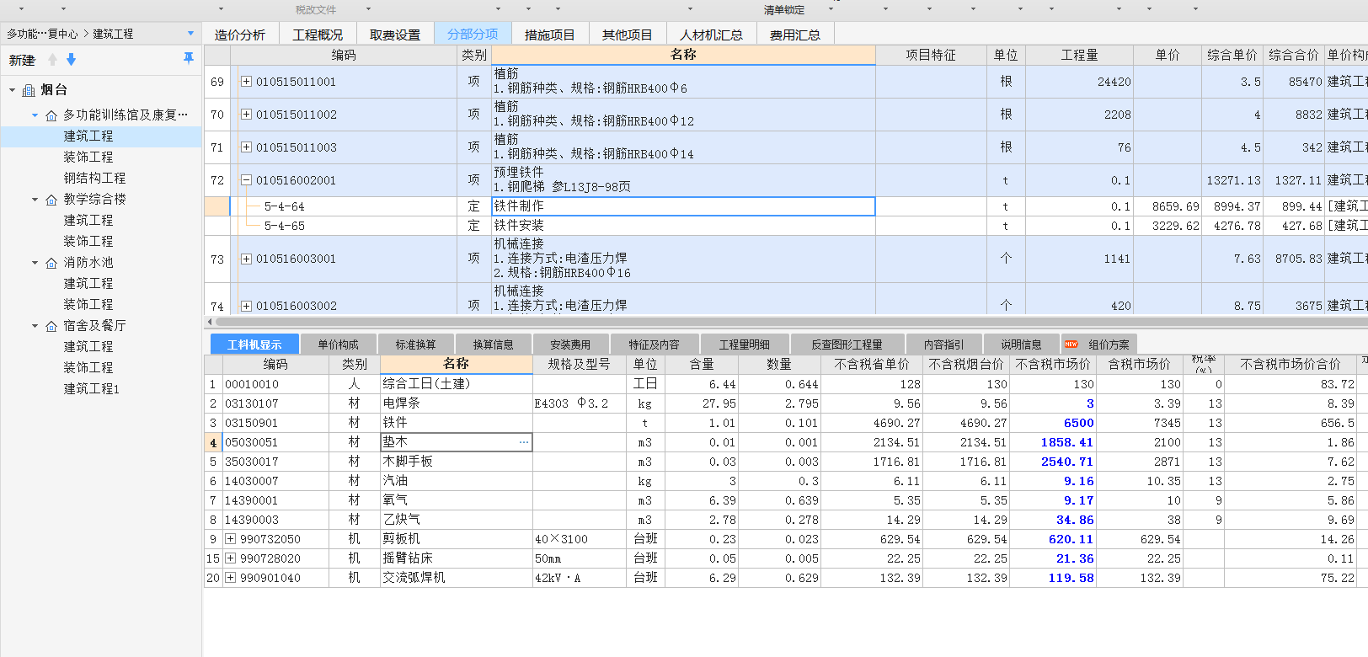Select quota row 5-4-65 铁件安装
This screenshot has height=657, width=1368.
[785, 226]
